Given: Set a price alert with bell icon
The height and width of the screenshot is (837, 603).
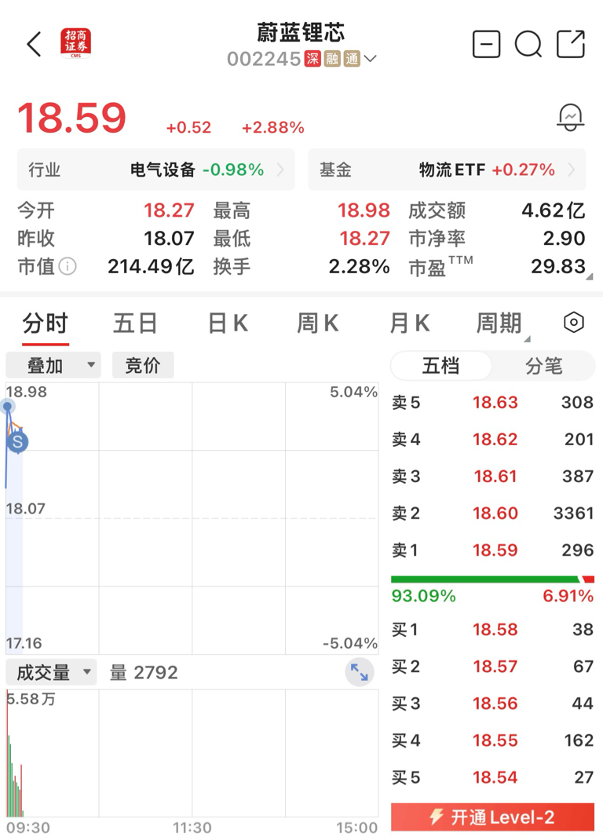Looking at the screenshot, I should pyautogui.click(x=571, y=117).
